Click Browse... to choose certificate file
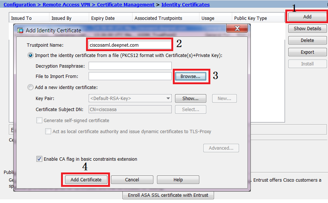Screen dimensions: 328x203 pyautogui.click(x=190, y=76)
